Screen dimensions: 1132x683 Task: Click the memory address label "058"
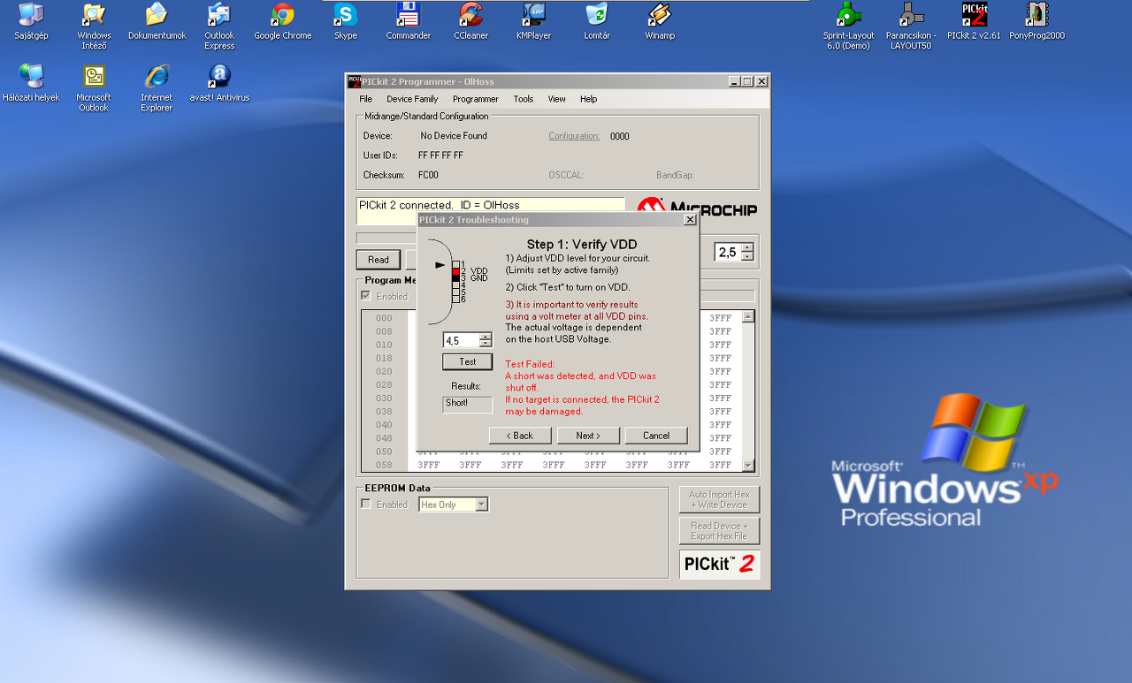384,465
